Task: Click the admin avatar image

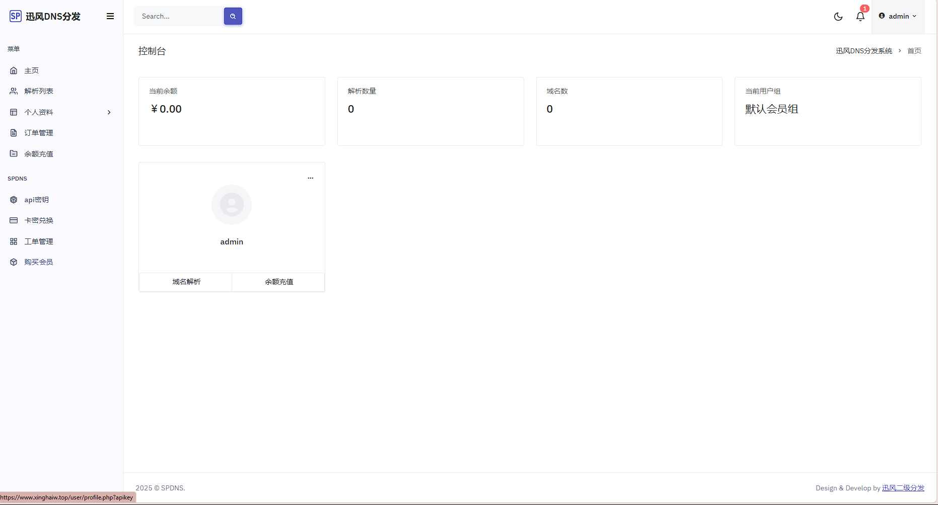Action: pos(232,205)
